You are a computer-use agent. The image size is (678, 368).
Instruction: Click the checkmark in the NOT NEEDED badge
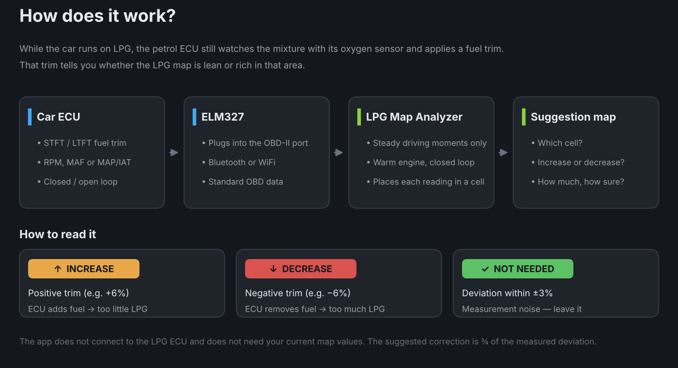[x=485, y=269]
